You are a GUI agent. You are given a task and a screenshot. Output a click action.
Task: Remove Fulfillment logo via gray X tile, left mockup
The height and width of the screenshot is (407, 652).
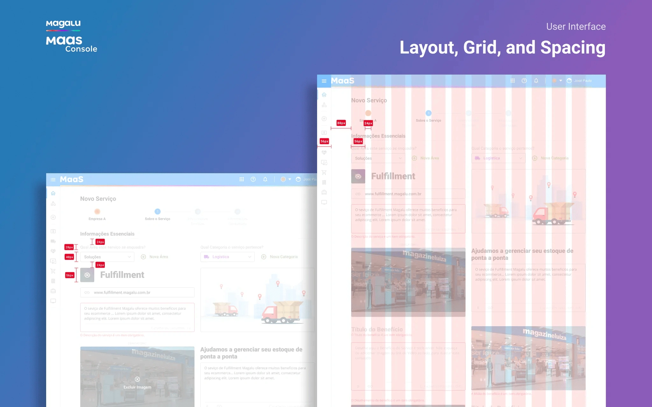click(x=87, y=275)
